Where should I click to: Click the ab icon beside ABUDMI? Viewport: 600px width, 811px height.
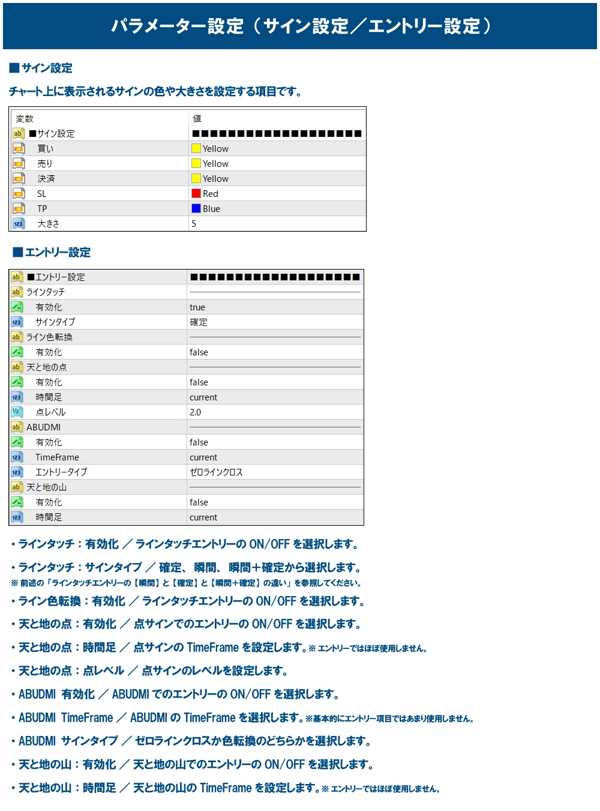17,427
